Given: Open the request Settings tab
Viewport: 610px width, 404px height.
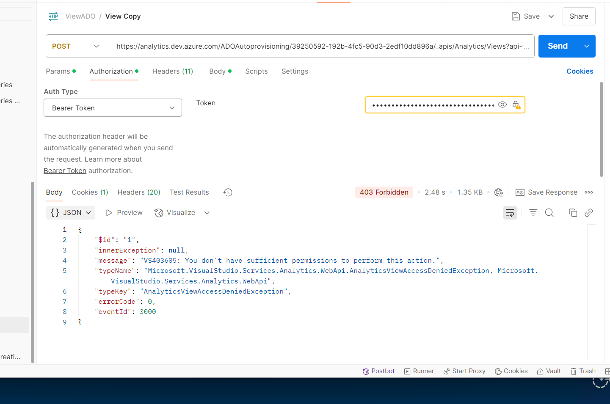Looking at the screenshot, I should point(295,71).
